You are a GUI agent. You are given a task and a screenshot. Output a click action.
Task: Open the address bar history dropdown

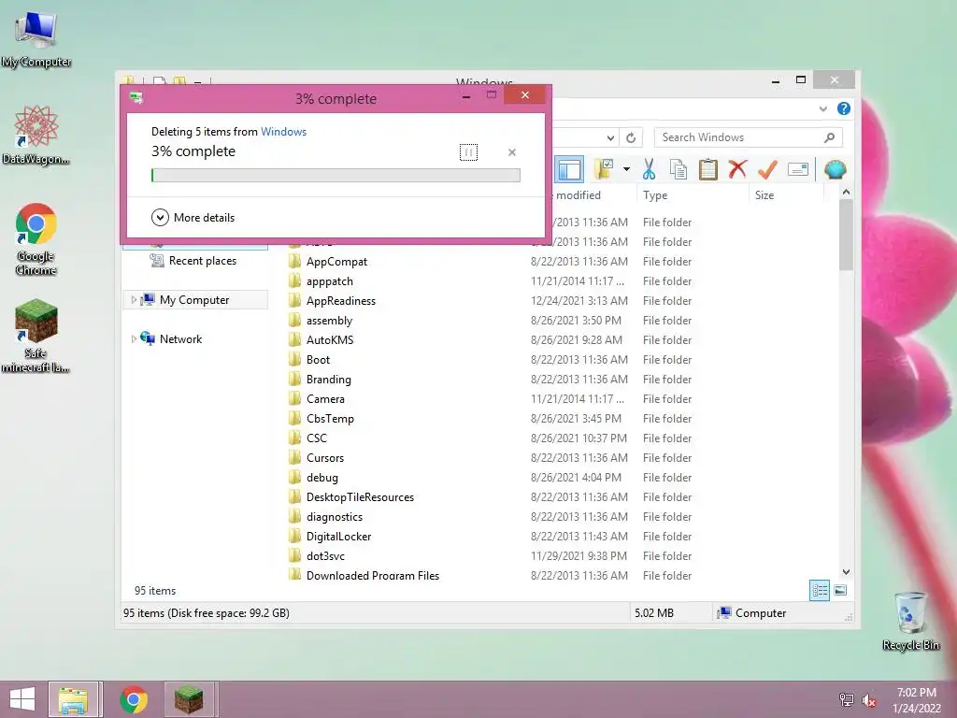pos(610,137)
